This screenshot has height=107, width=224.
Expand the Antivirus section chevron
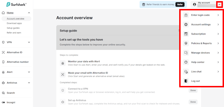coord(29,83)
